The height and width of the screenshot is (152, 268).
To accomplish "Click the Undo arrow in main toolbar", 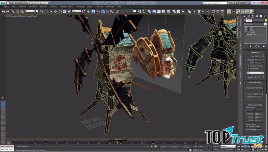I will [3, 11].
